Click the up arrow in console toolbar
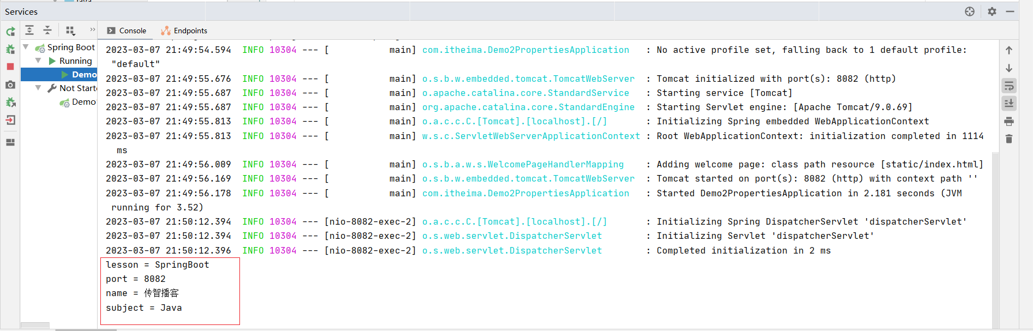 coord(1009,50)
